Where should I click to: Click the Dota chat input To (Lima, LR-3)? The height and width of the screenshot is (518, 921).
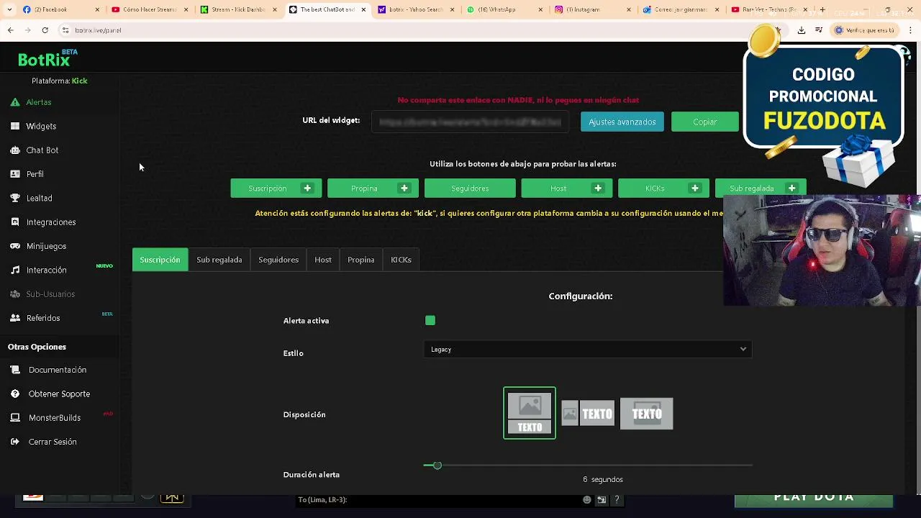tap(439, 500)
